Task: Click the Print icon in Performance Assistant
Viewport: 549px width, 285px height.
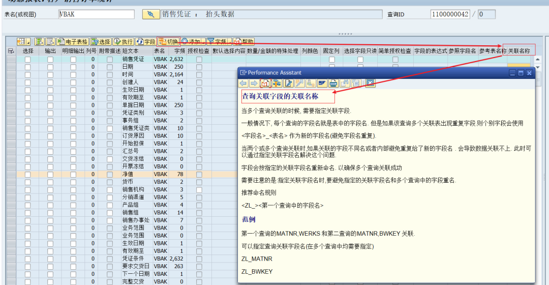Action: 333,83
